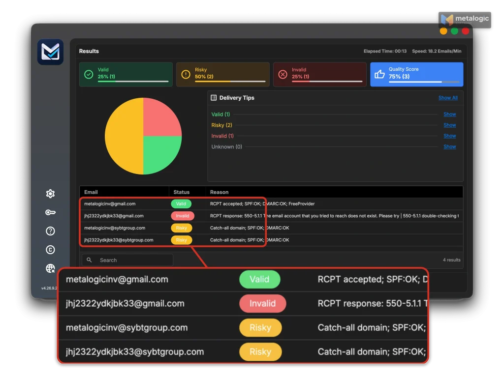Viewport: 504px width, 376px height.
Task: Show delivery tips for Invalid (1)
Action: click(450, 136)
